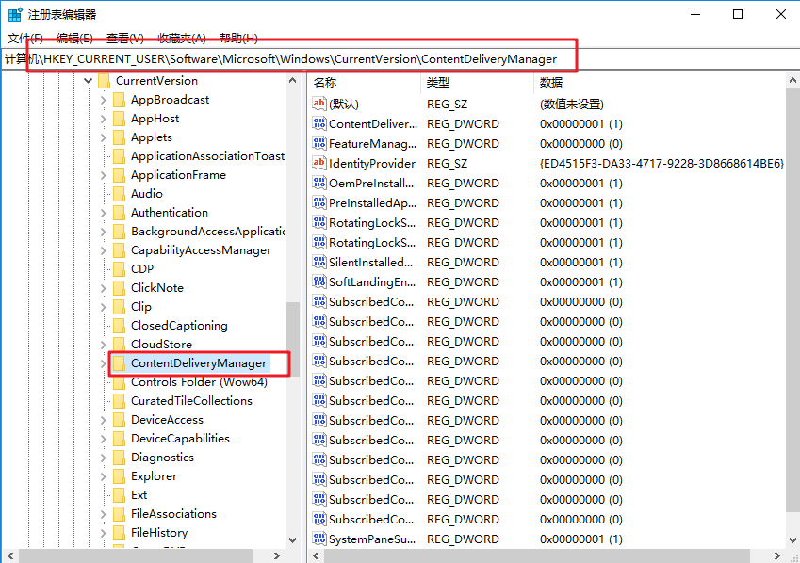Select the Explorer folder icon in tree
The height and width of the screenshot is (563, 800).
pyautogui.click(x=119, y=475)
